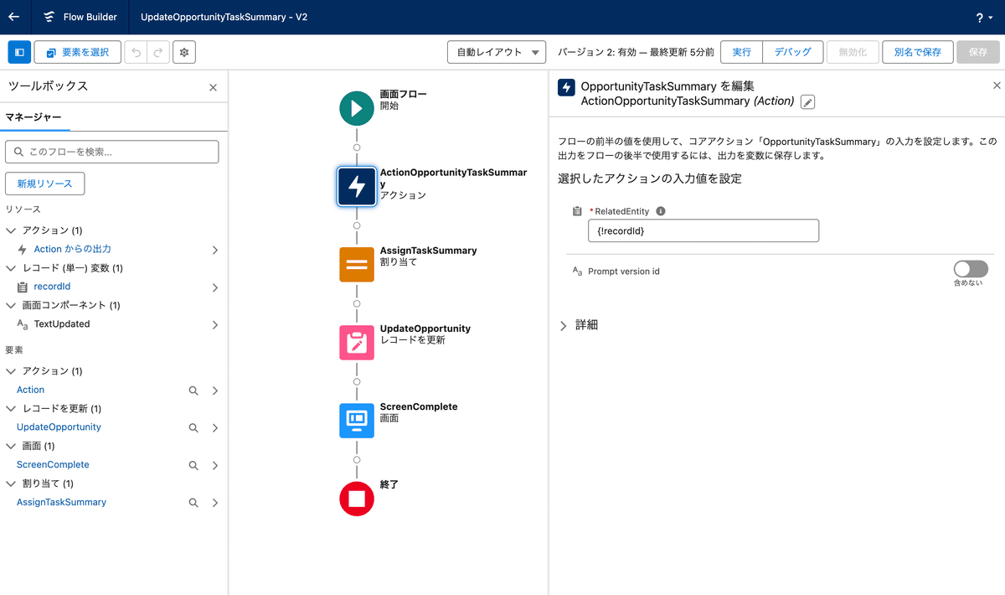Select UpdateOpportunity record update node
The height and width of the screenshot is (595, 1005).
pos(357,343)
